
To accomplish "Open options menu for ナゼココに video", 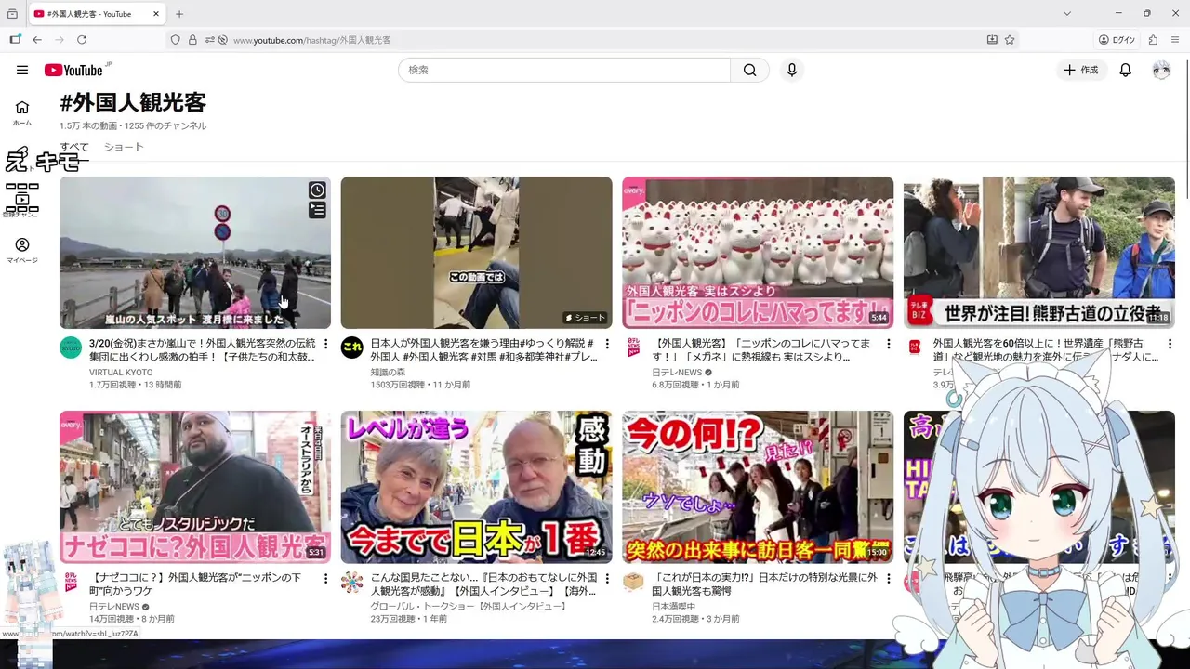I will (x=325, y=578).
